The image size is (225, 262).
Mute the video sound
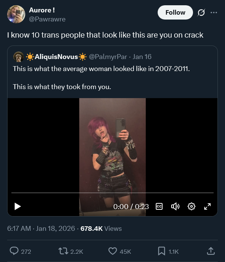pyautogui.click(x=175, y=206)
